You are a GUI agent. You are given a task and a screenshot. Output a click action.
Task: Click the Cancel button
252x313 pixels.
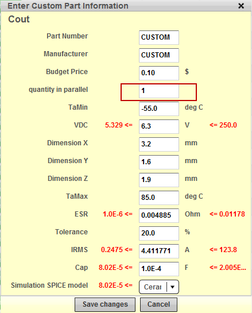click(x=158, y=304)
